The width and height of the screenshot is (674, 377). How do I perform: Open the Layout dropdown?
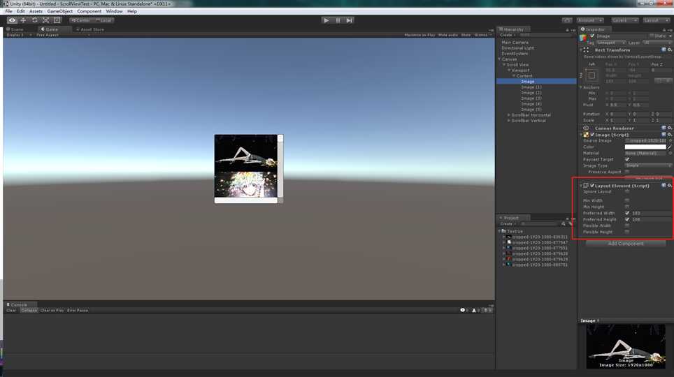pos(656,20)
